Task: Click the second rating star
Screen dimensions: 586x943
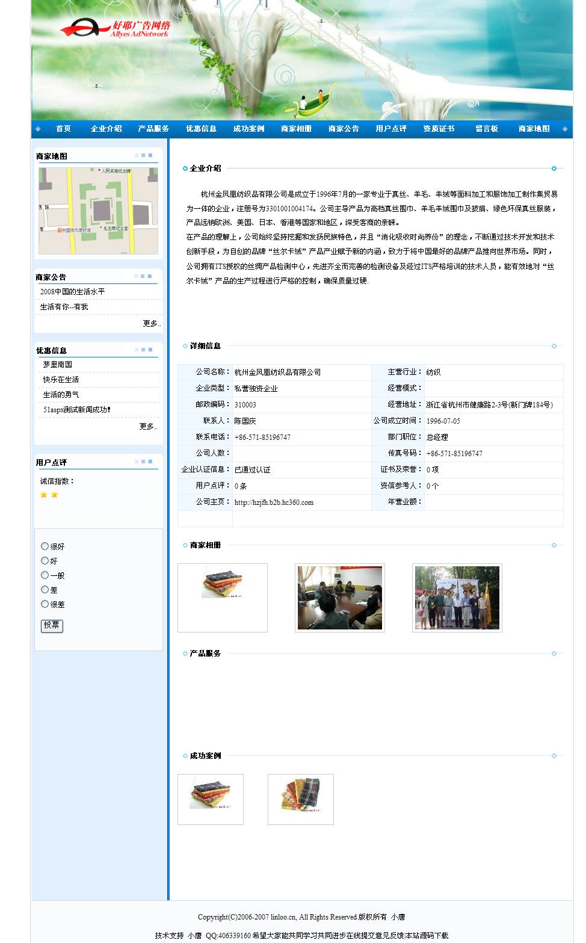Action: click(54, 495)
